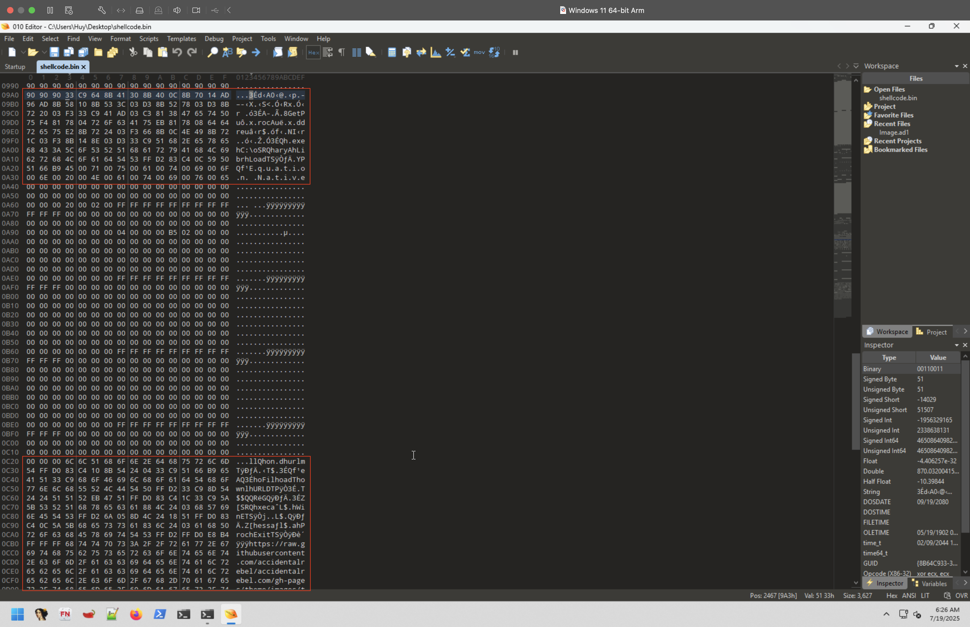Viewport: 970px width, 627px height.
Task: Switch to the Startup tab
Action: [x=15, y=66]
